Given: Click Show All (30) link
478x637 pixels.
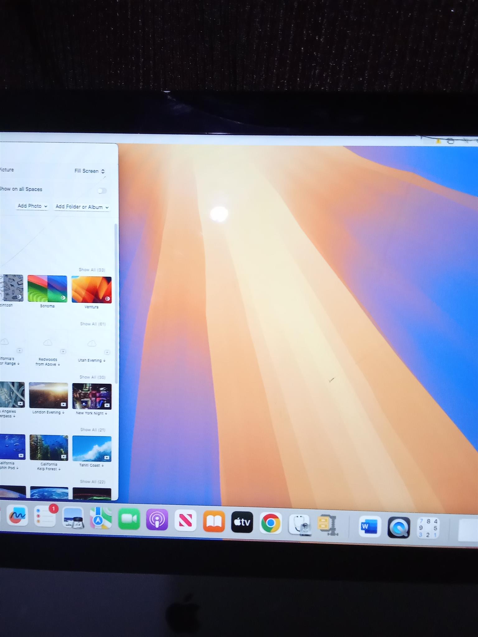Looking at the screenshot, I should [x=92, y=377].
